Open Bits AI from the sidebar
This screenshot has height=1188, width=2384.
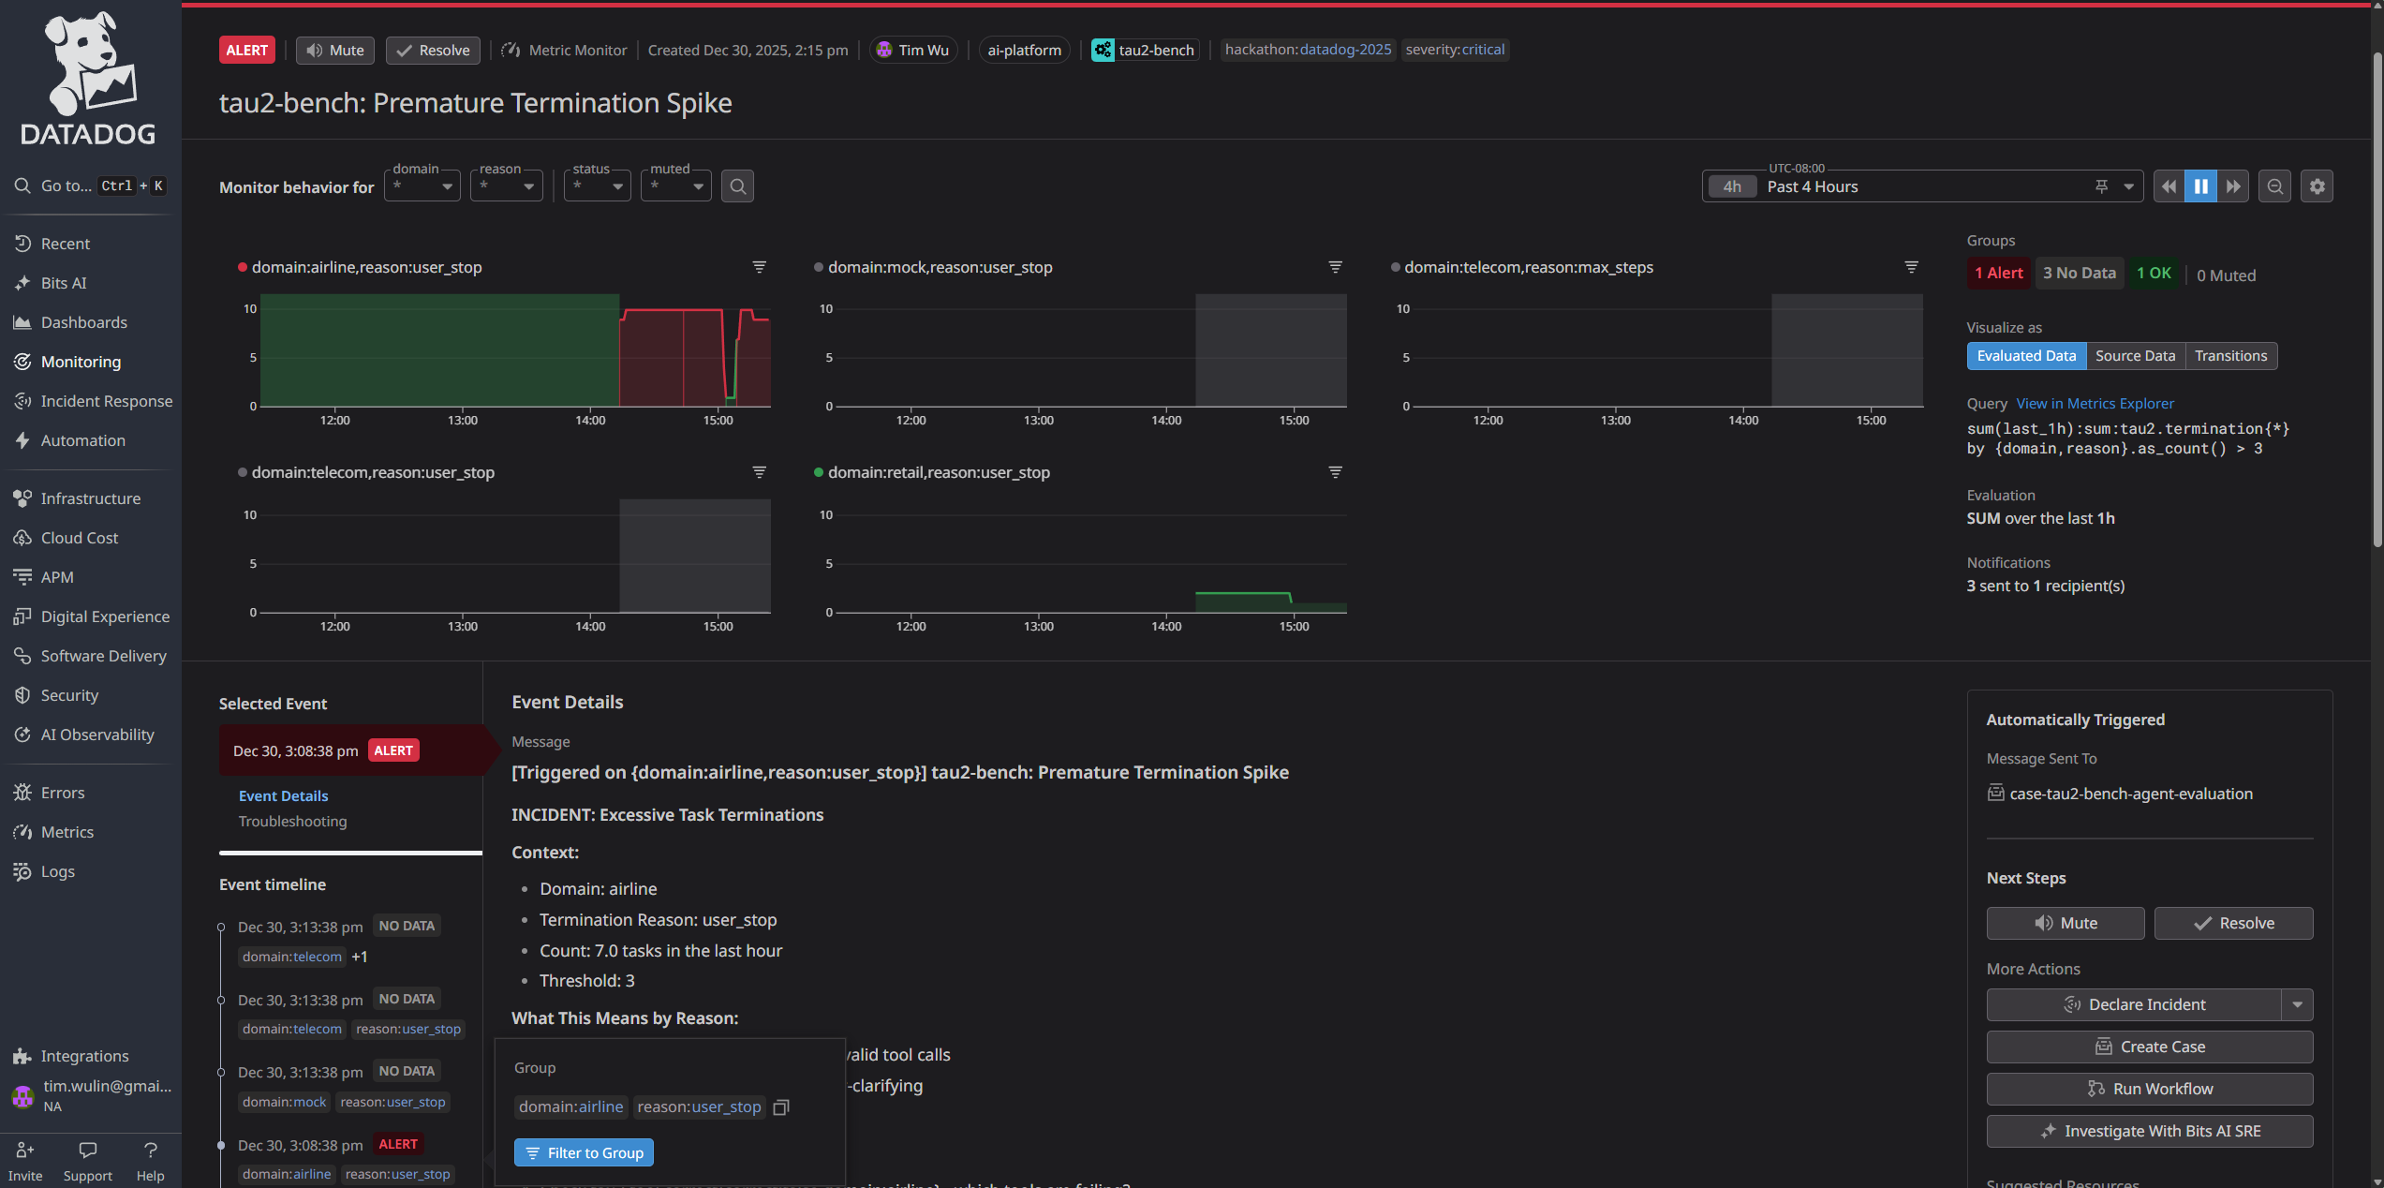(x=64, y=283)
